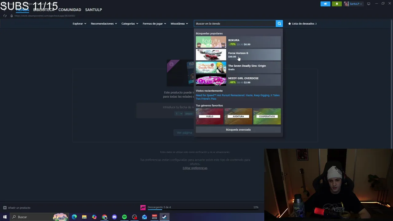Open Google Chrome from taskbar
Viewport: 393px width, 221px height.
(104, 217)
